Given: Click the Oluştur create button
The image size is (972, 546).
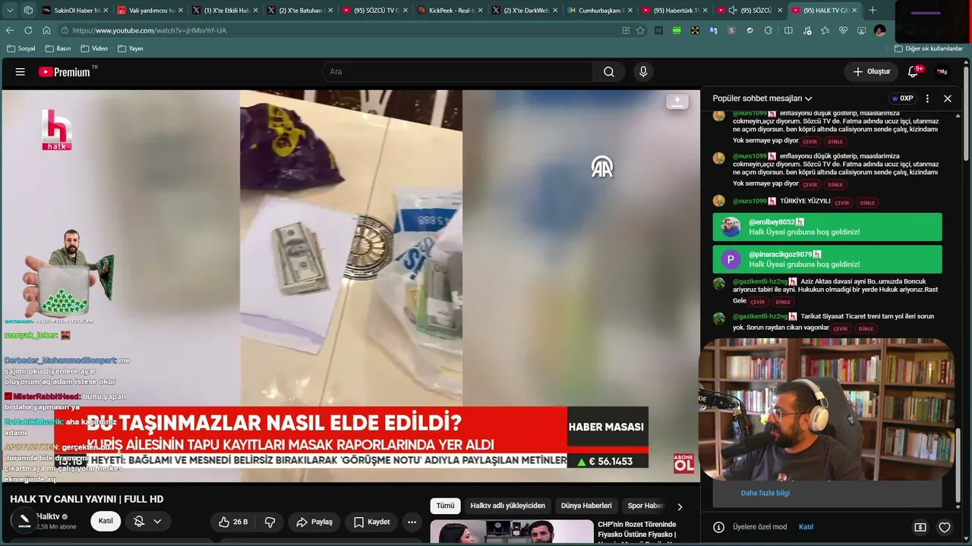Looking at the screenshot, I should point(872,72).
